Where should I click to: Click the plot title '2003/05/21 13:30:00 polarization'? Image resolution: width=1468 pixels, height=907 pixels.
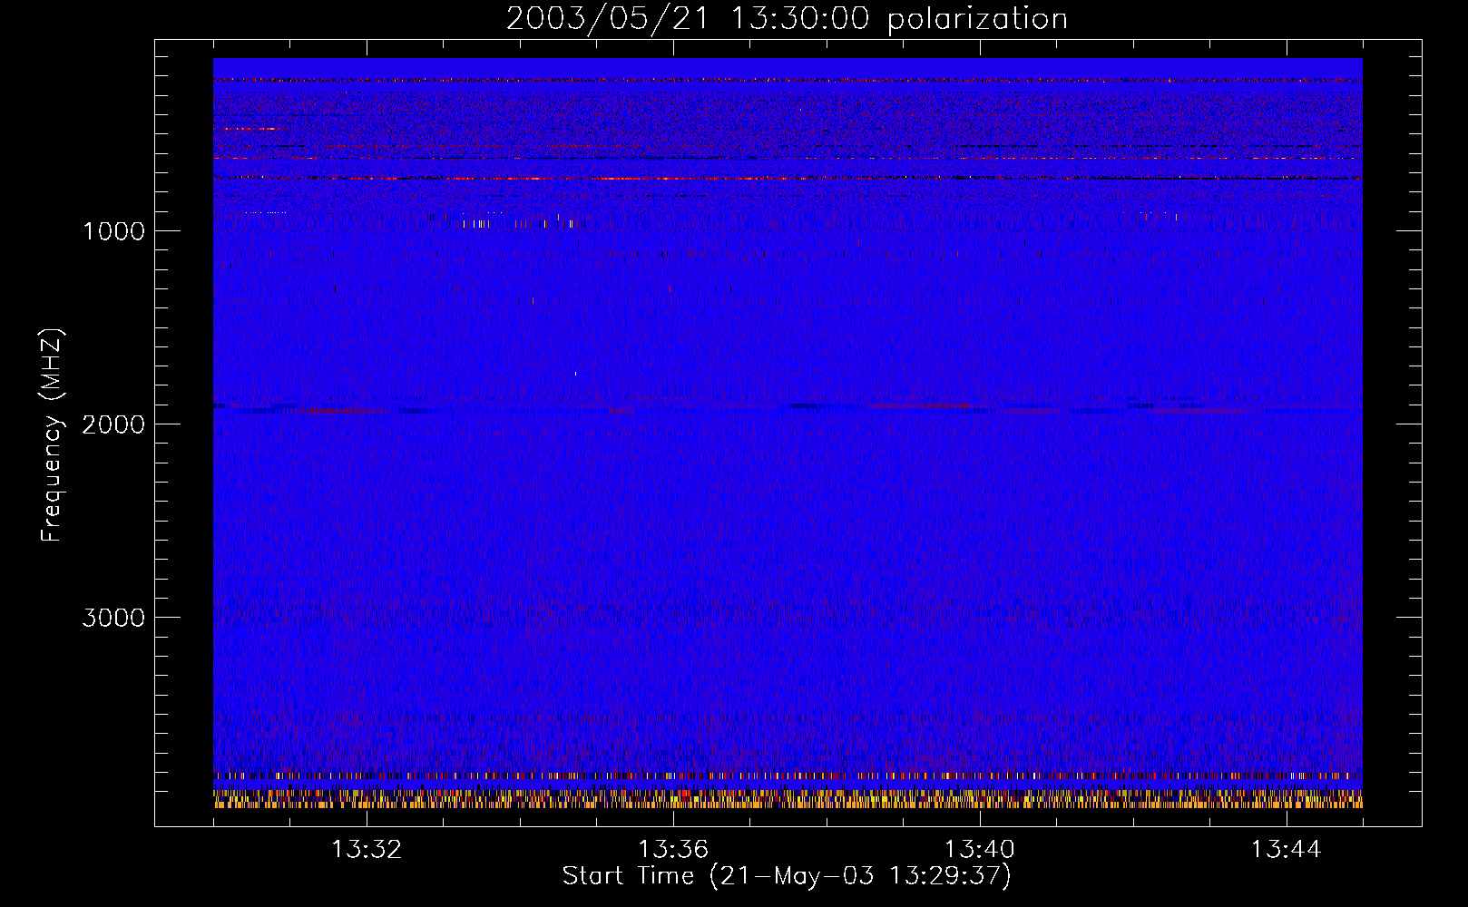click(x=787, y=19)
